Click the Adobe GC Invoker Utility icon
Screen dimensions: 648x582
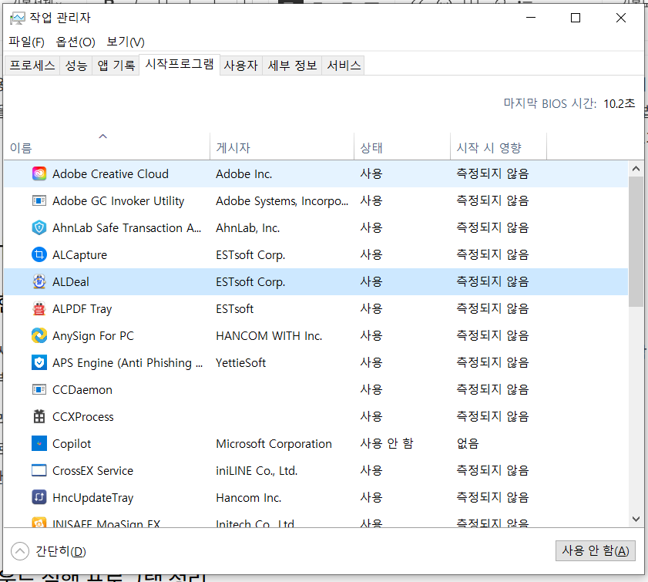39,201
